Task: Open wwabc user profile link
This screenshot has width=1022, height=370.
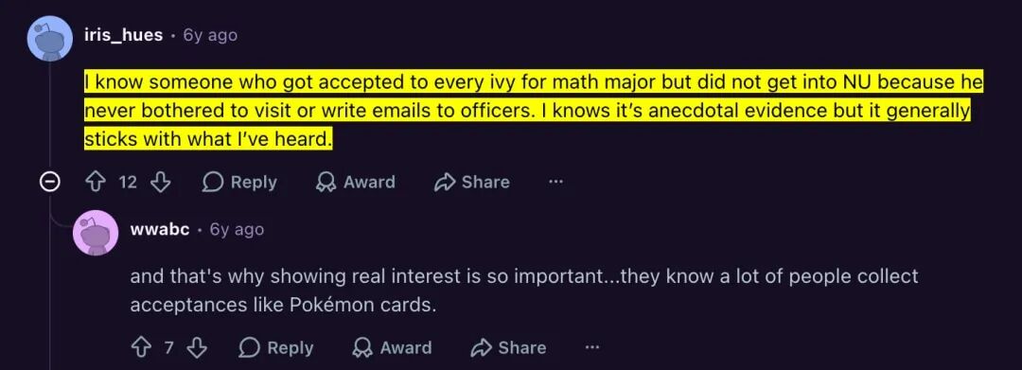Action: (160, 229)
